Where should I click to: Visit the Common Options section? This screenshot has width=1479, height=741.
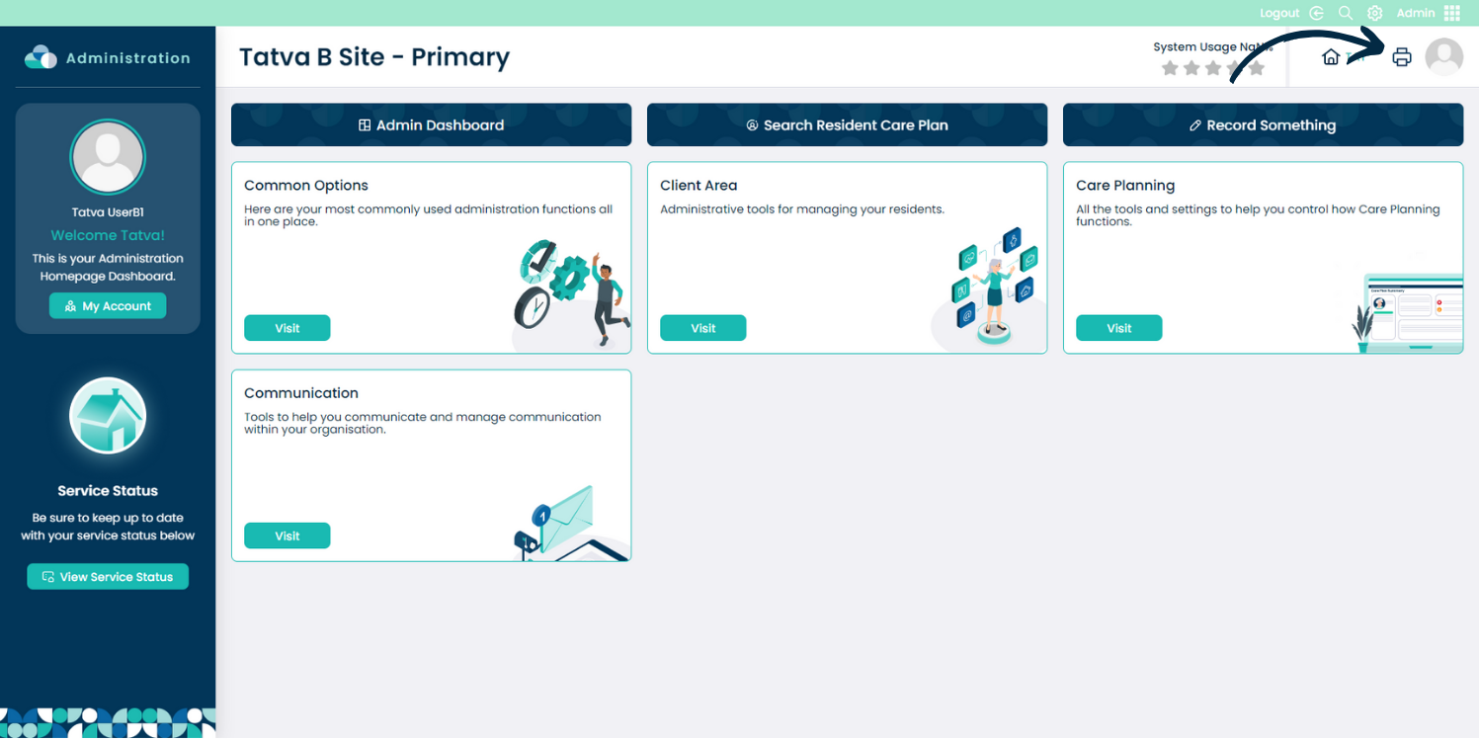288,328
